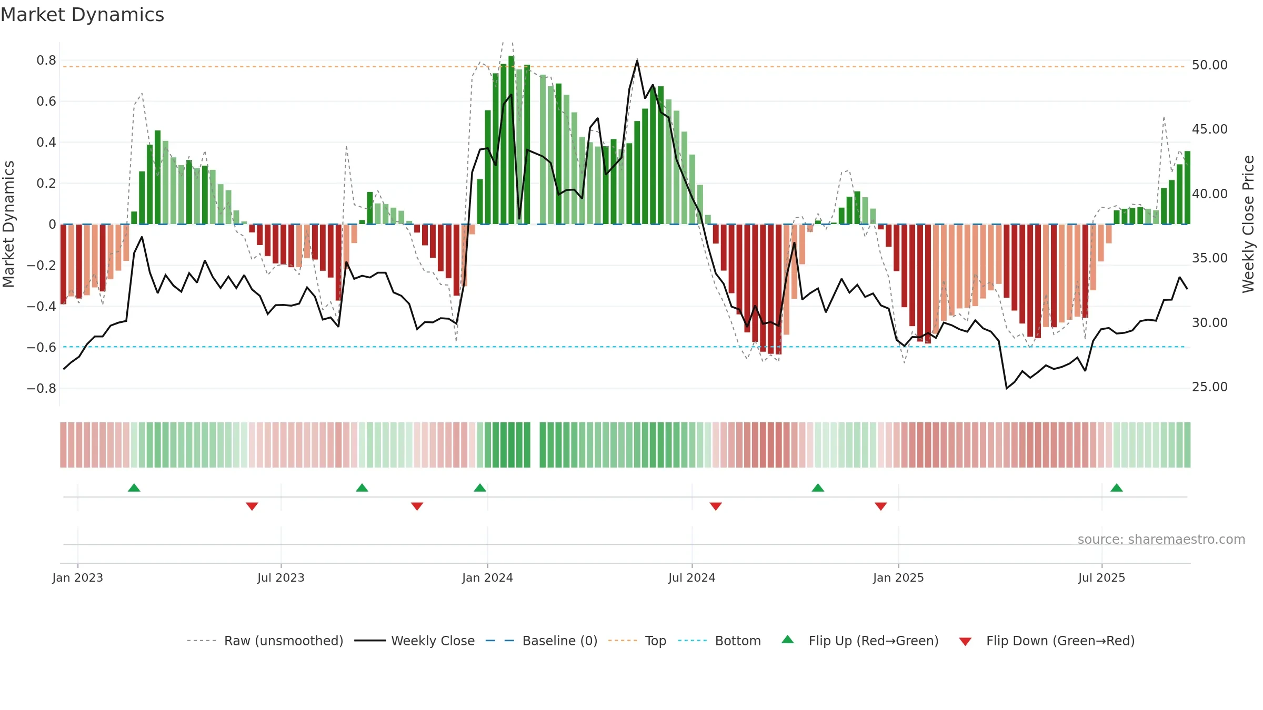The width and height of the screenshot is (1263, 710).
Task: Click the flip-up marker just before Jan 2024
Action: pos(480,488)
